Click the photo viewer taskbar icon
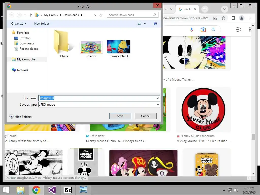Viewport: 260px width, 195px height. point(83,190)
